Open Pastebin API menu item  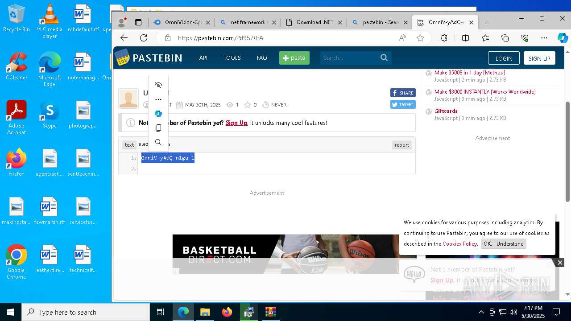pos(203,58)
